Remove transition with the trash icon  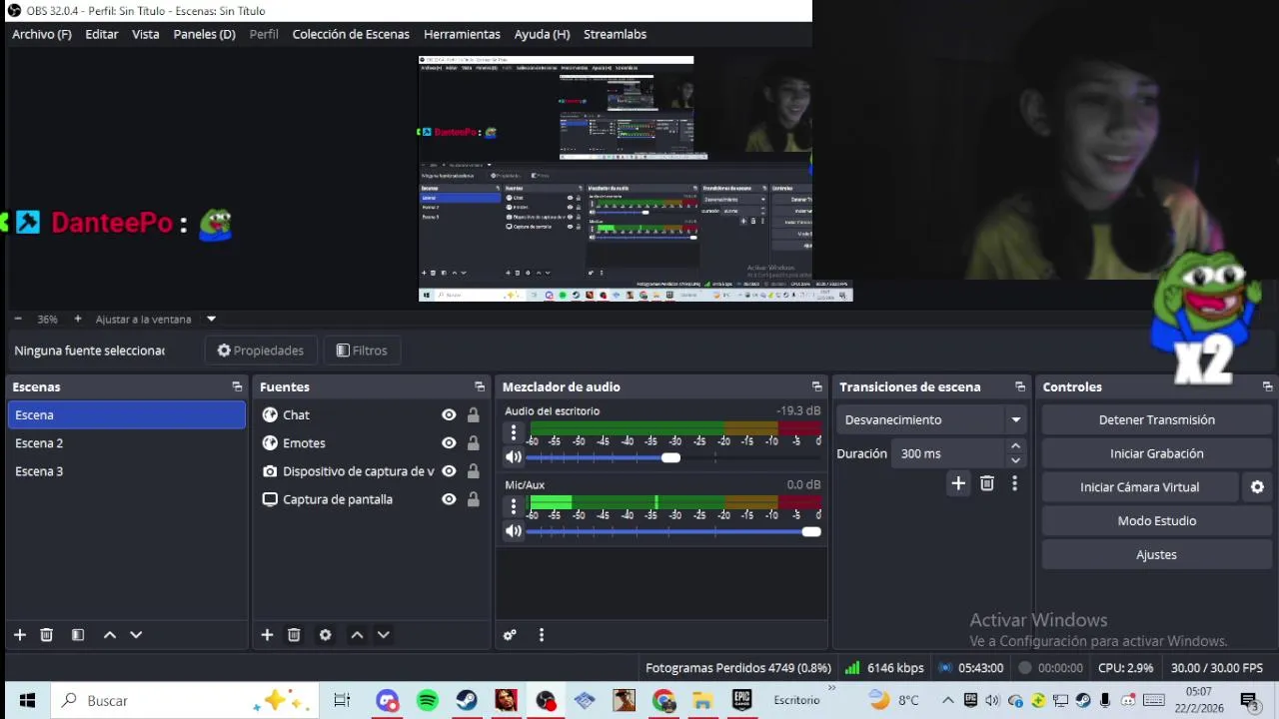tap(987, 484)
